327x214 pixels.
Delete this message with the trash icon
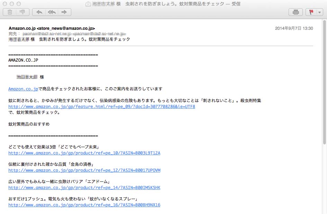coord(10,12)
